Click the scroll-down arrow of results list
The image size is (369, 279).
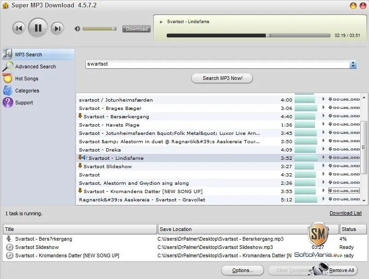click(364, 201)
